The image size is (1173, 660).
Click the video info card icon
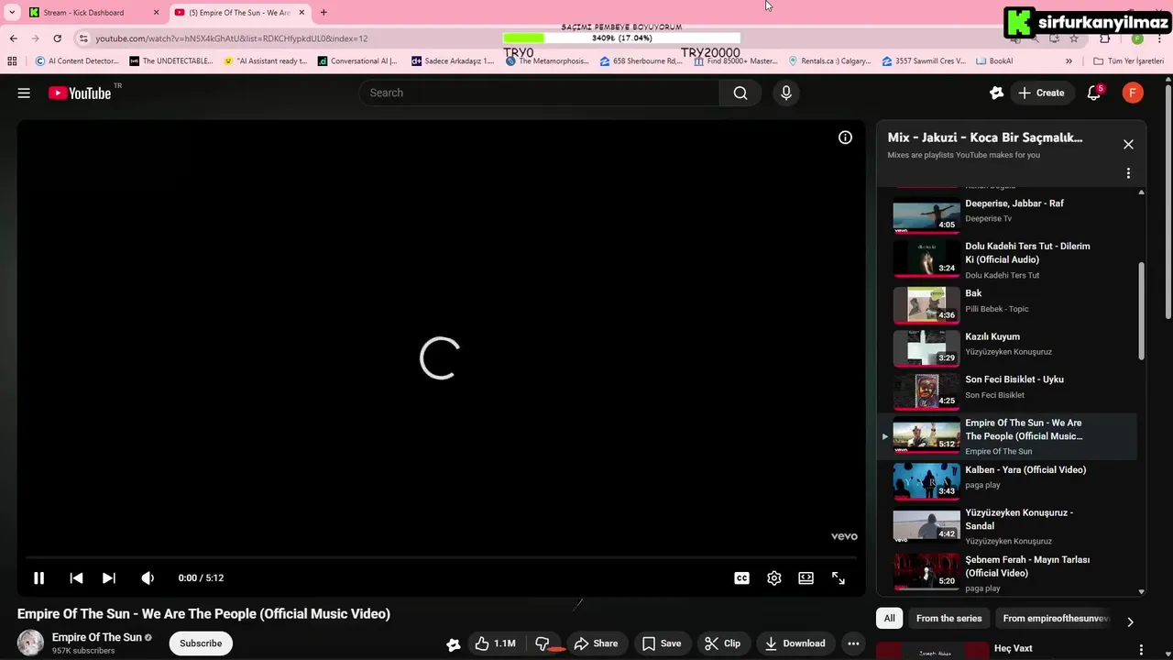pos(845,137)
